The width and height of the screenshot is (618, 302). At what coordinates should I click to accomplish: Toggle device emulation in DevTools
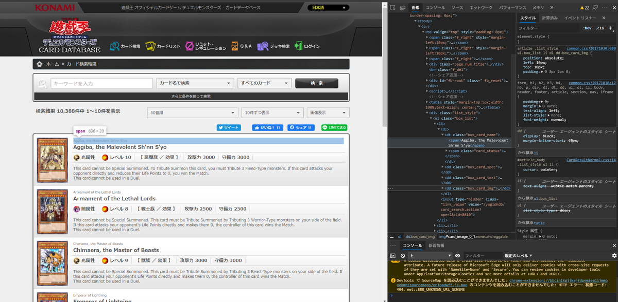click(403, 8)
